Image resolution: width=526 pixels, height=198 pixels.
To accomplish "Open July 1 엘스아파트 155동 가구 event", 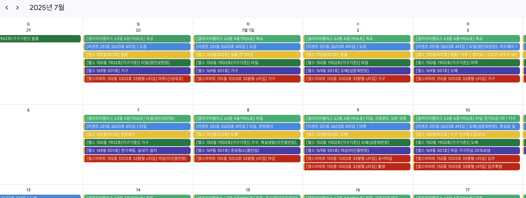I will (x=247, y=79).
